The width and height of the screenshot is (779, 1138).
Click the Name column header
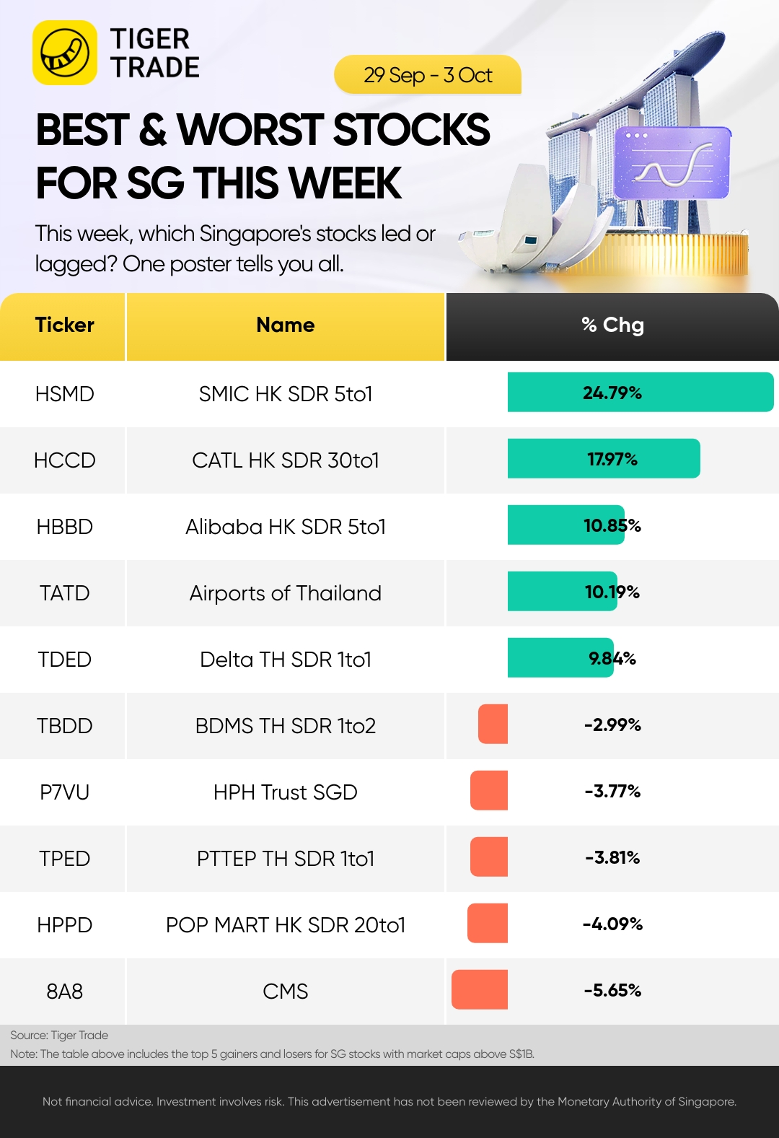pyautogui.click(x=286, y=326)
